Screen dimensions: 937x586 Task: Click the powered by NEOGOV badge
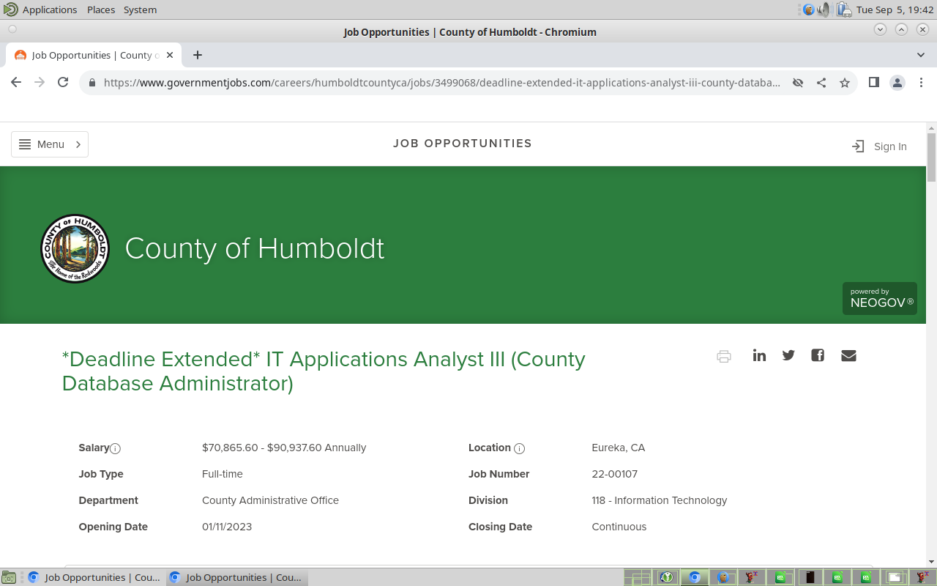[879, 298]
